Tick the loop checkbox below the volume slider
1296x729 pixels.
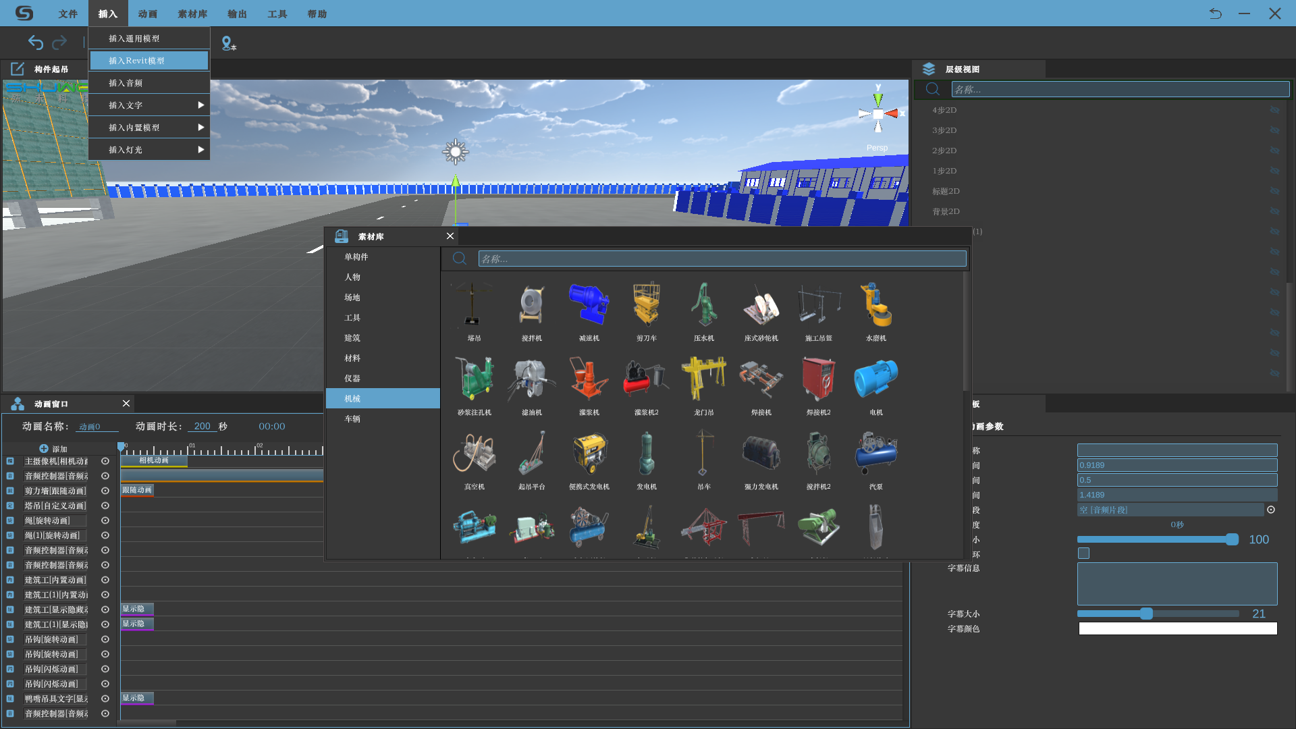pyautogui.click(x=1083, y=553)
